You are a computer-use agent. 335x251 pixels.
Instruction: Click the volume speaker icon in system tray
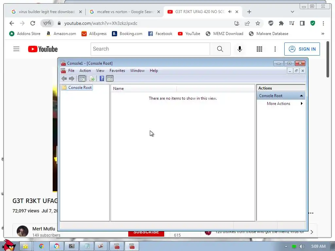click(302, 246)
